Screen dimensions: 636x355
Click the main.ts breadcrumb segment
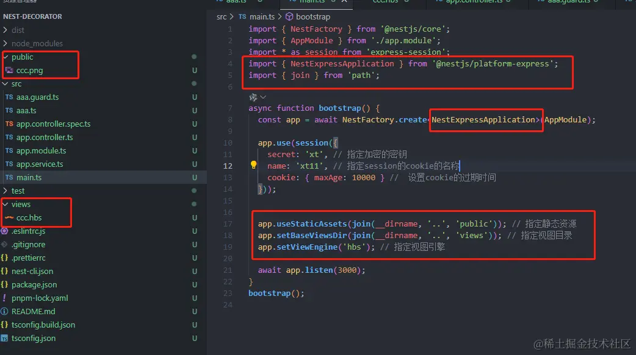pyautogui.click(x=262, y=16)
